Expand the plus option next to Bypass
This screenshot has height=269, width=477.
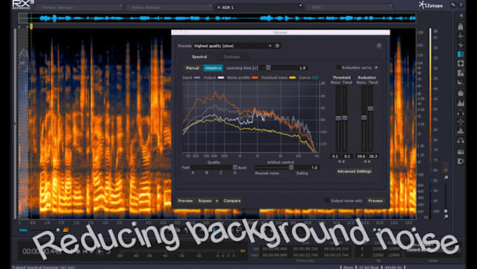tap(217, 201)
